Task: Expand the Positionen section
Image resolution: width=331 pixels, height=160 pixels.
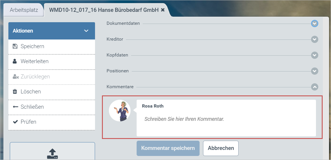Action: click(315, 71)
